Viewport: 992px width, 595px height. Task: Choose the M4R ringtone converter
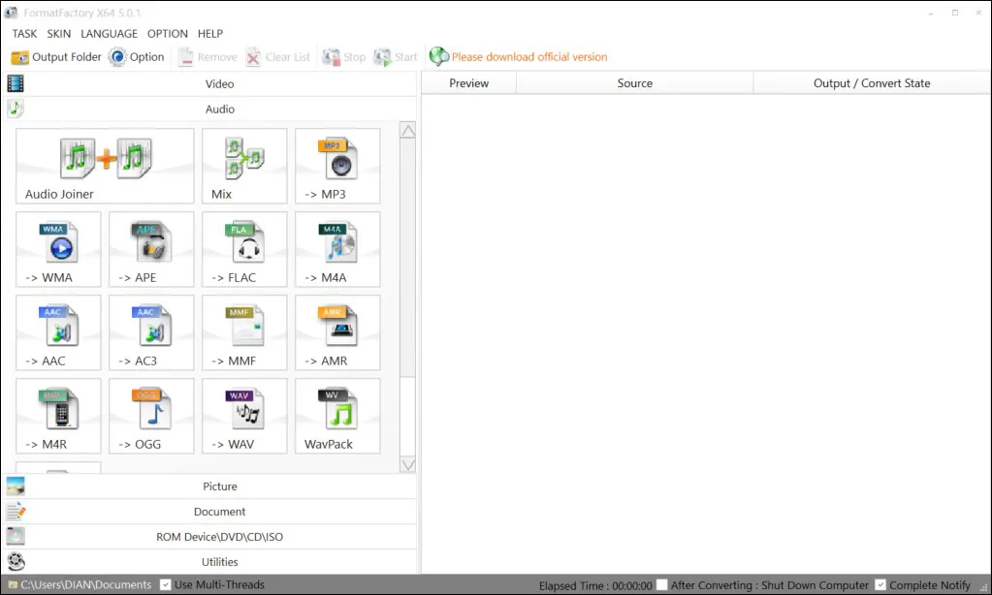(58, 416)
